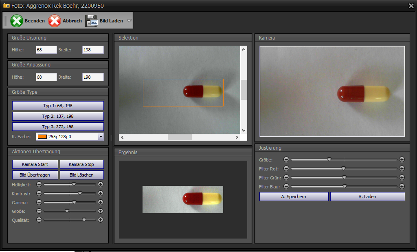Expand the Bild Laden dropdown arrow
Image resolution: width=417 pixels, height=252 pixels.
(x=129, y=21)
